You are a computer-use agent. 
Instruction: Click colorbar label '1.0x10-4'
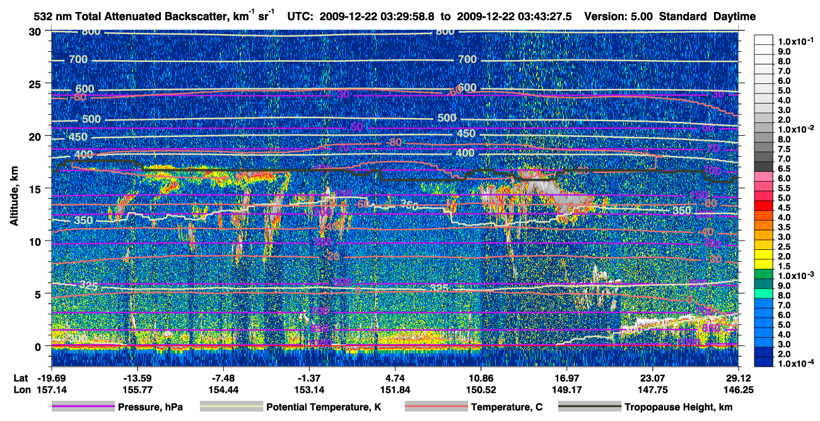pyautogui.click(x=797, y=364)
